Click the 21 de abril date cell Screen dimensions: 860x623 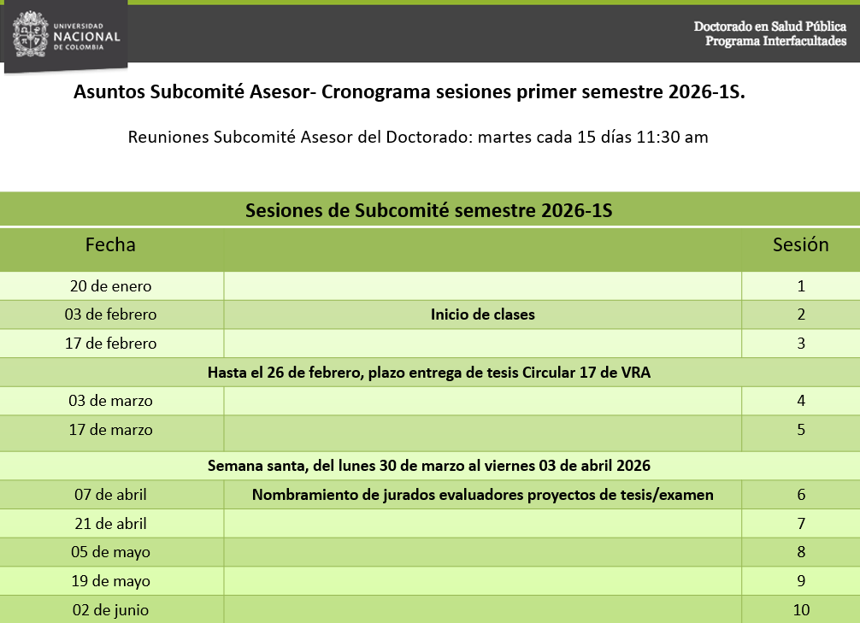(110, 524)
